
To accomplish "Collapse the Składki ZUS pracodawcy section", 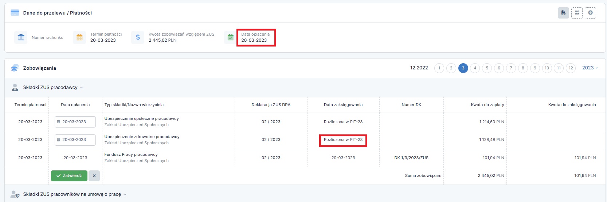I will coord(81,88).
